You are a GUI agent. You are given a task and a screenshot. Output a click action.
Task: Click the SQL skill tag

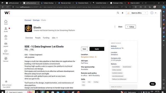[x=89, y=82]
